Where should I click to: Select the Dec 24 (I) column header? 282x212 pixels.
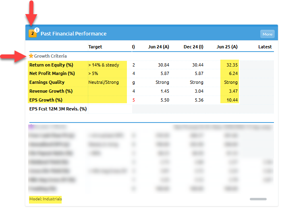coord(193,47)
